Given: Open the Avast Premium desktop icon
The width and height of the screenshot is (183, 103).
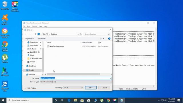Looking at the screenshot, I should (x=5, y=19).
